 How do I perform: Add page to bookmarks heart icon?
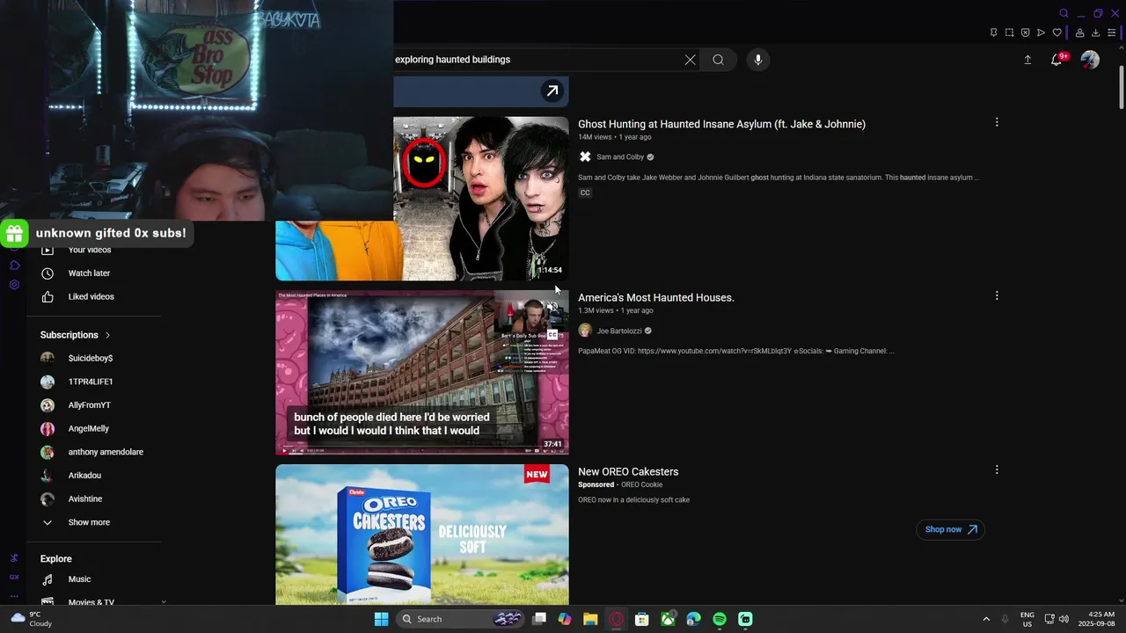[1057, 33]
